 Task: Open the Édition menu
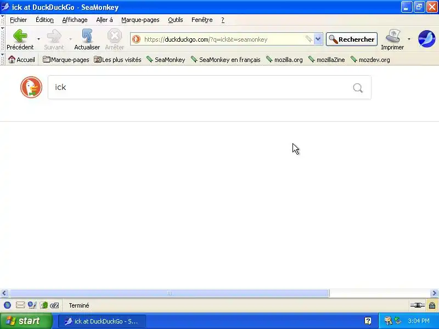(44, 20)
